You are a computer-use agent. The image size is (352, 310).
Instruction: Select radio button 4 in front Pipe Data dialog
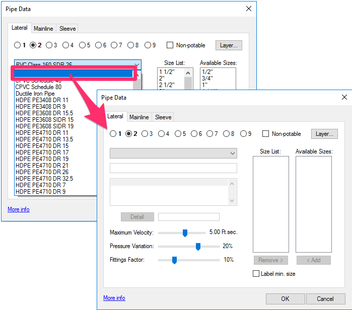[162, 134]
